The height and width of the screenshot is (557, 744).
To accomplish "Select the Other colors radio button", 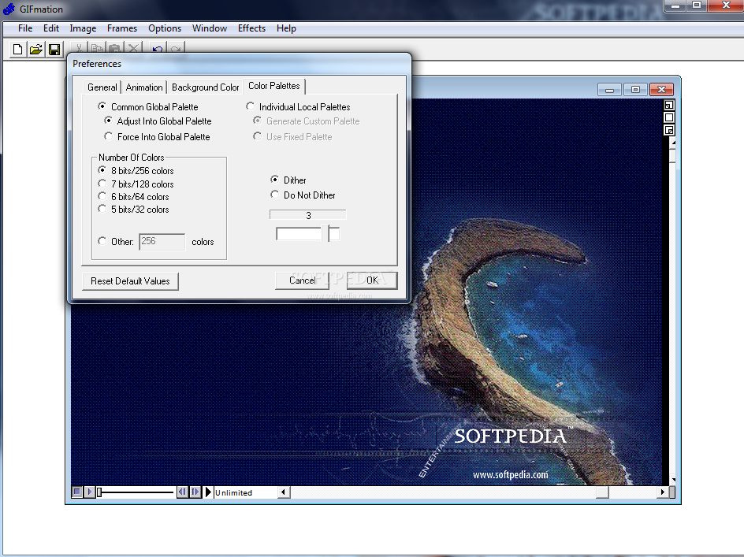I will coord(102,241).
